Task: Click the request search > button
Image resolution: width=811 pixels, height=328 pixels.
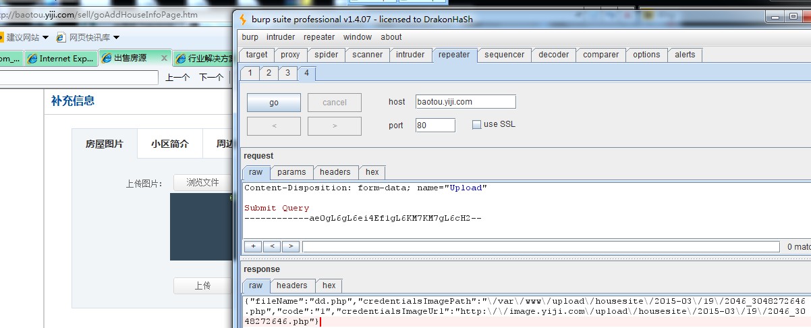Action: click(x=291, y=246)
